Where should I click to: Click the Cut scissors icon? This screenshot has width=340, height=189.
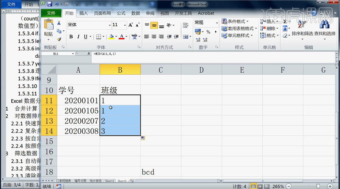[x=59, y=23]
